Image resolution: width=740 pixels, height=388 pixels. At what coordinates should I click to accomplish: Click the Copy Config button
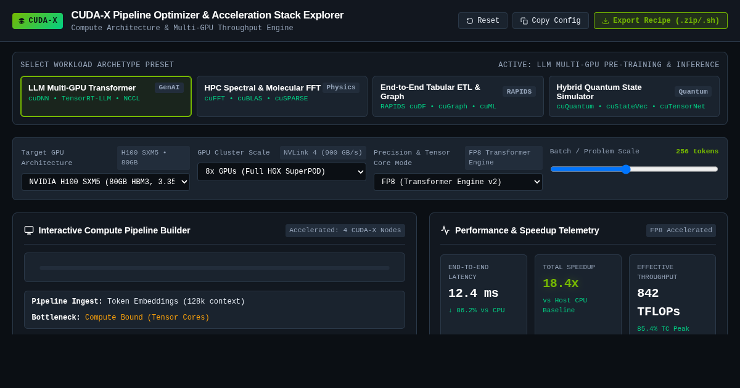pyautogui.click(x=551, y=21)
